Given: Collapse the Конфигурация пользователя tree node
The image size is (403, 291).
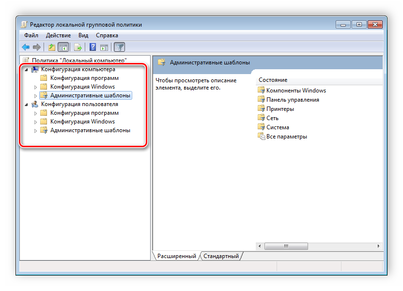Looking at the screenshot, I should (26, 105).
